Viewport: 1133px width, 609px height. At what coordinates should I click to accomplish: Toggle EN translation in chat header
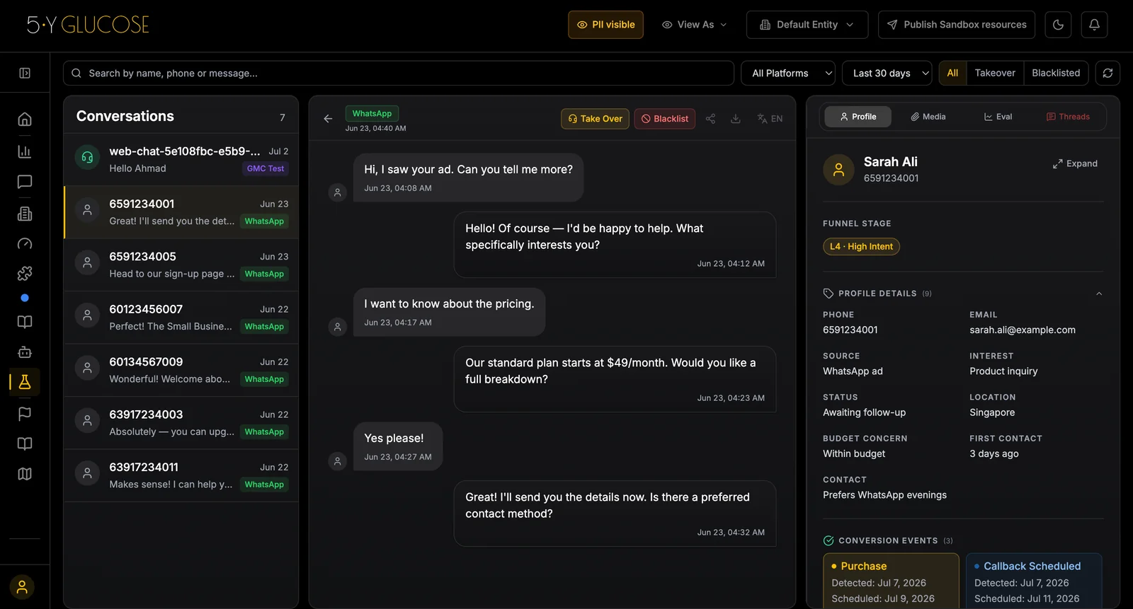click(770, 119)
